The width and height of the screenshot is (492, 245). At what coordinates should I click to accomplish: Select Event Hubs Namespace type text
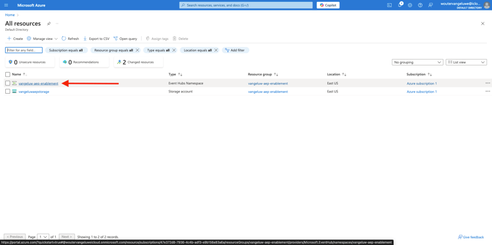186,83
